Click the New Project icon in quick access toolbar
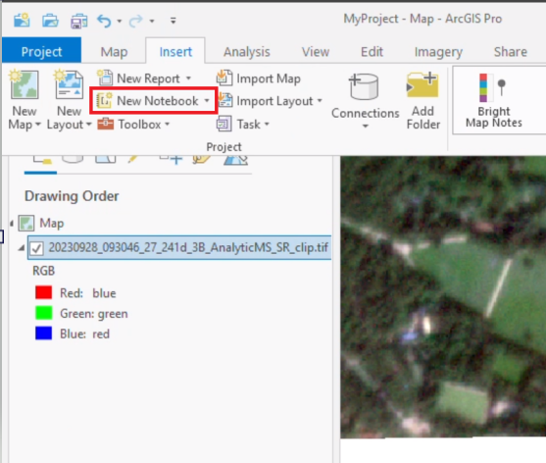Screen dimensions: 546x463 (x=22, y=21)
